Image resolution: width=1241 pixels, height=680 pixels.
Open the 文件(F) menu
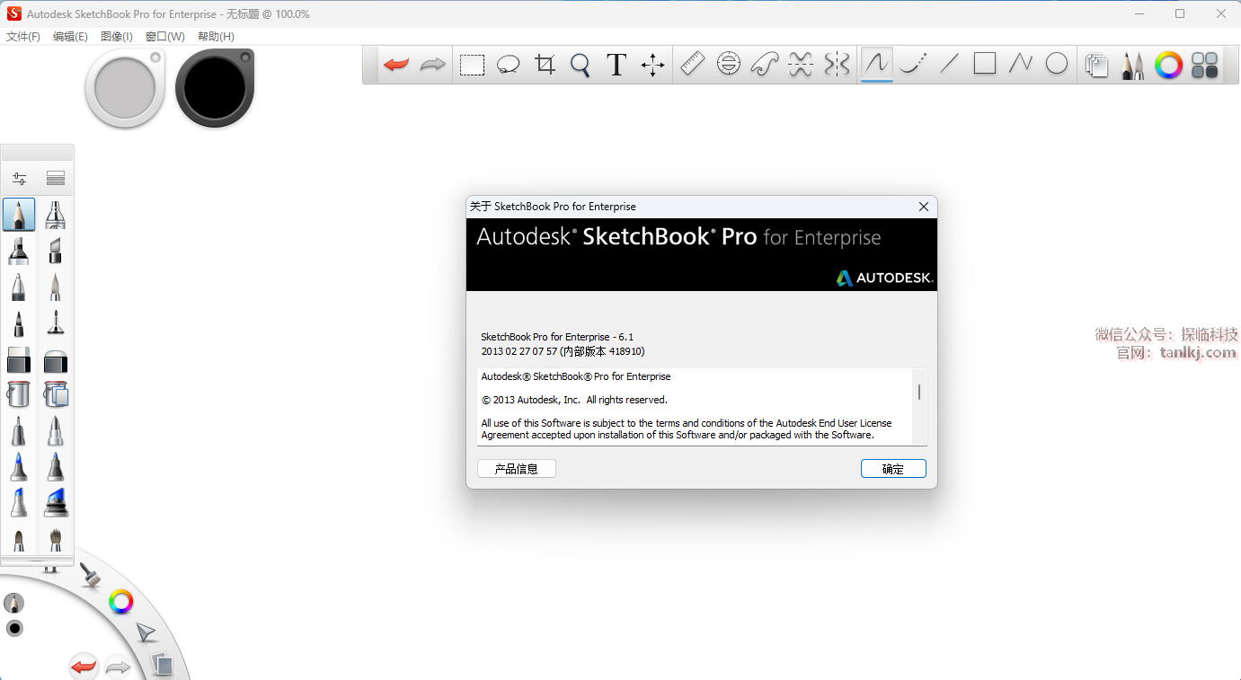(23, 37)
